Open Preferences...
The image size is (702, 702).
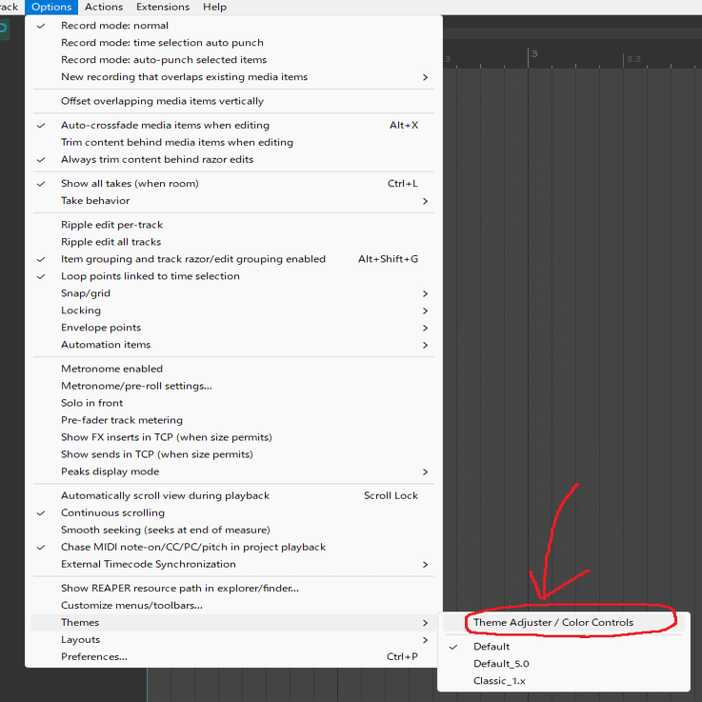click(233, 657)
